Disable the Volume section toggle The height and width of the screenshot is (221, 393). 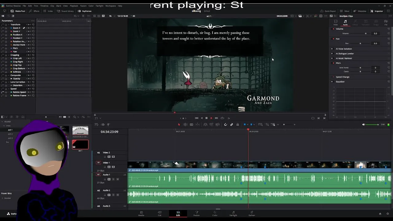coord(333,29)
